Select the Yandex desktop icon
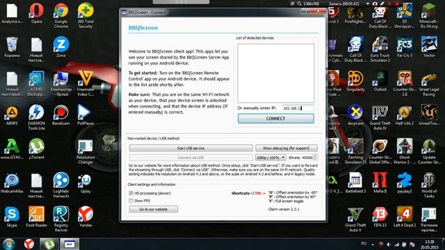The image size is (445, 250). 86,217
